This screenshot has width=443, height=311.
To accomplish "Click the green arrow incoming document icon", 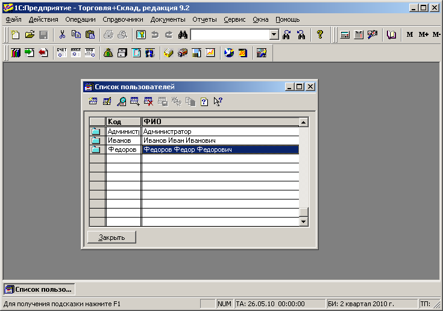I will pos(30,53).
